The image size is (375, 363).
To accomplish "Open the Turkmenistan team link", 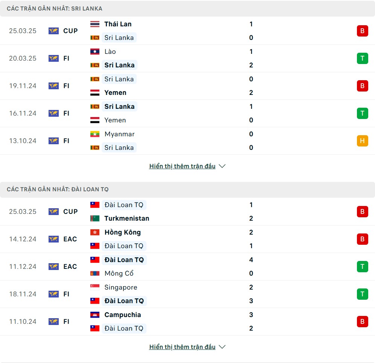I will coord(127,218).
